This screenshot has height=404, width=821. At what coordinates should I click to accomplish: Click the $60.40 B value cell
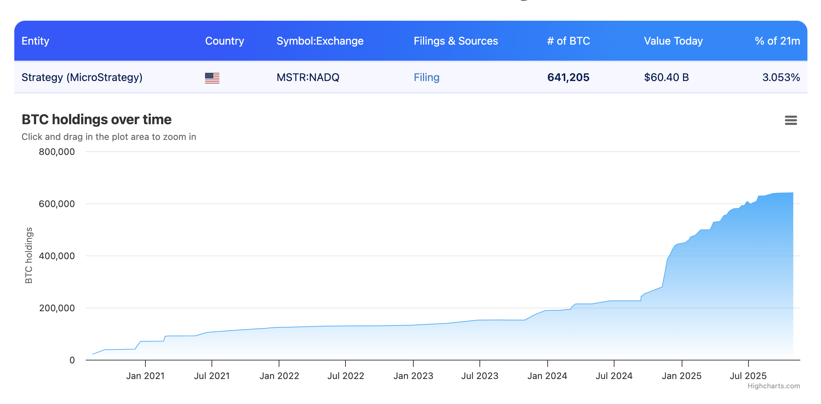[x=666, y=77]
